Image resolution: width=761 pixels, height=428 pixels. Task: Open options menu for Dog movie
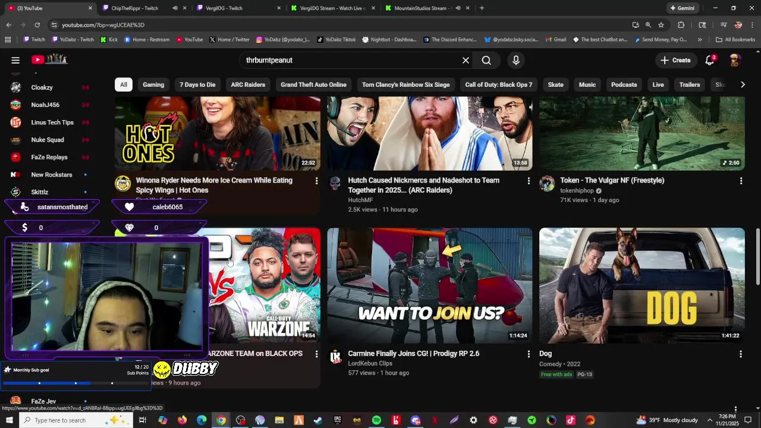(741, 354)
